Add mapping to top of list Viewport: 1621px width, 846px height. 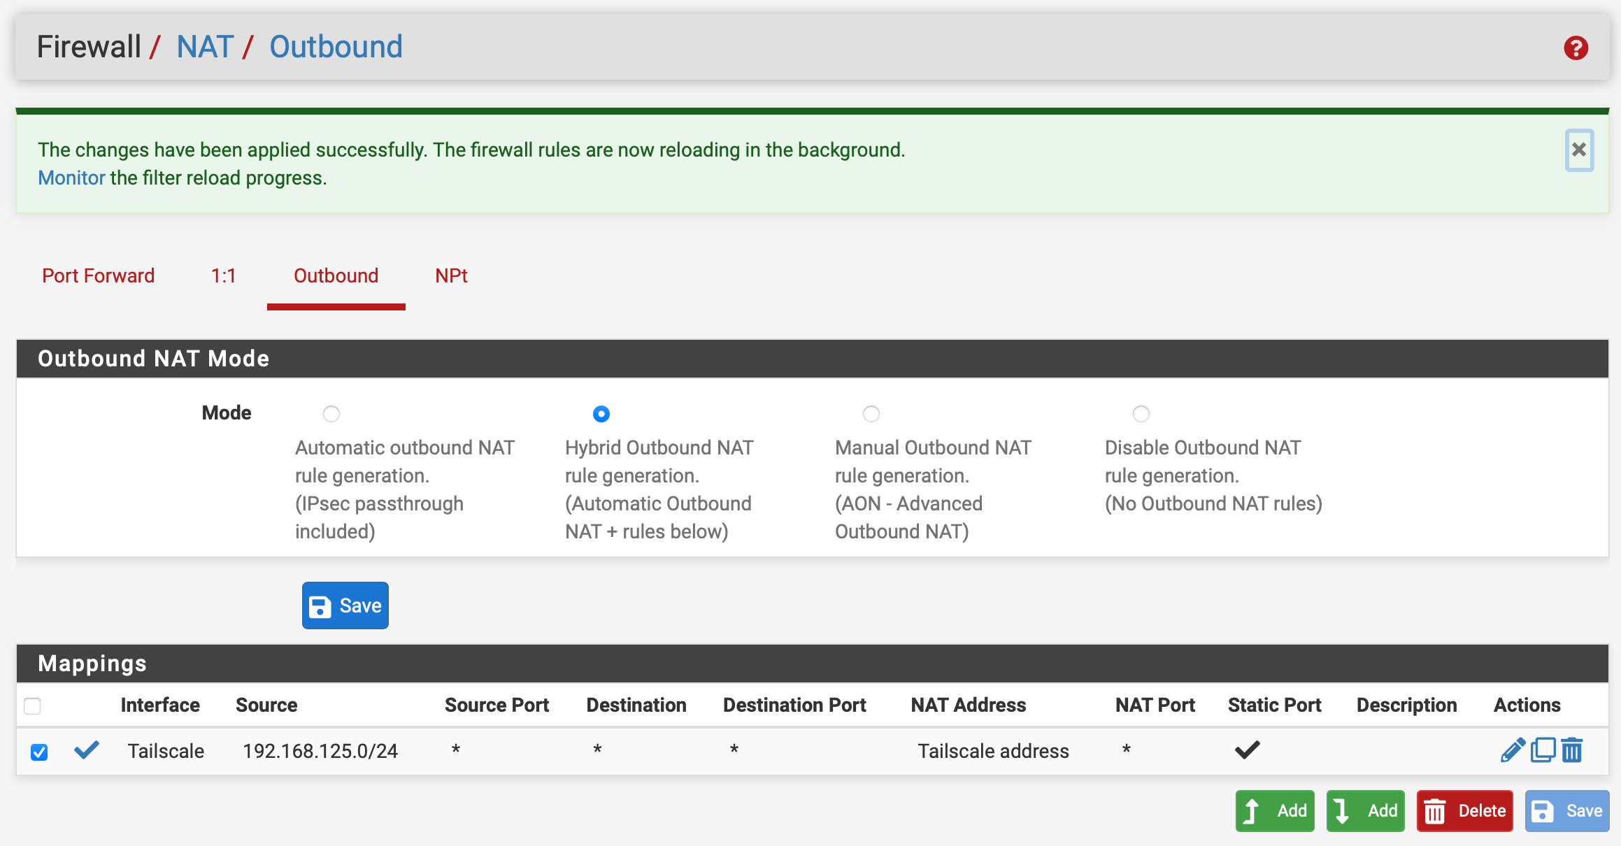coord(1275,811)
